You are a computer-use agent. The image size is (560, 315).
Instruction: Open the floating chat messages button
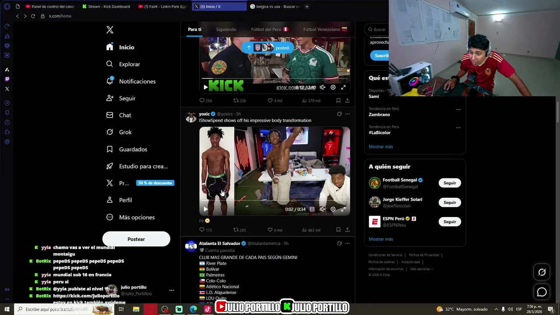tap(542, 292)
